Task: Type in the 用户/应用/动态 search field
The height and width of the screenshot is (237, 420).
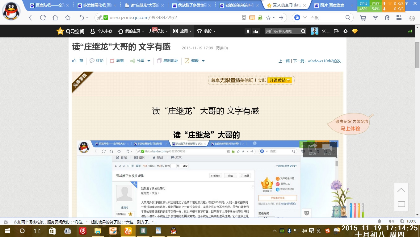Action: 283,31
